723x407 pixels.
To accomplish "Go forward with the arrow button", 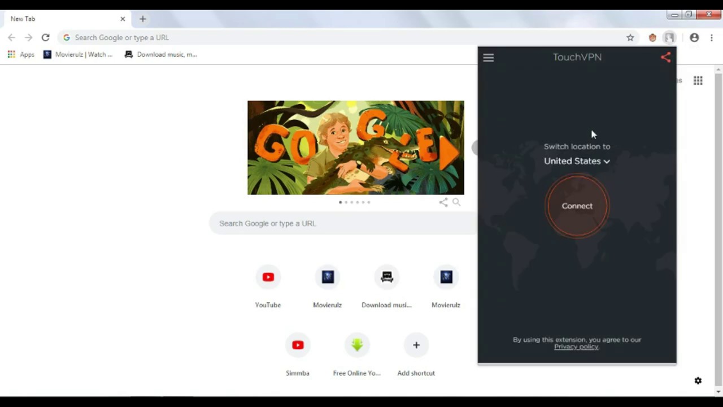I will tap(28, 37).
